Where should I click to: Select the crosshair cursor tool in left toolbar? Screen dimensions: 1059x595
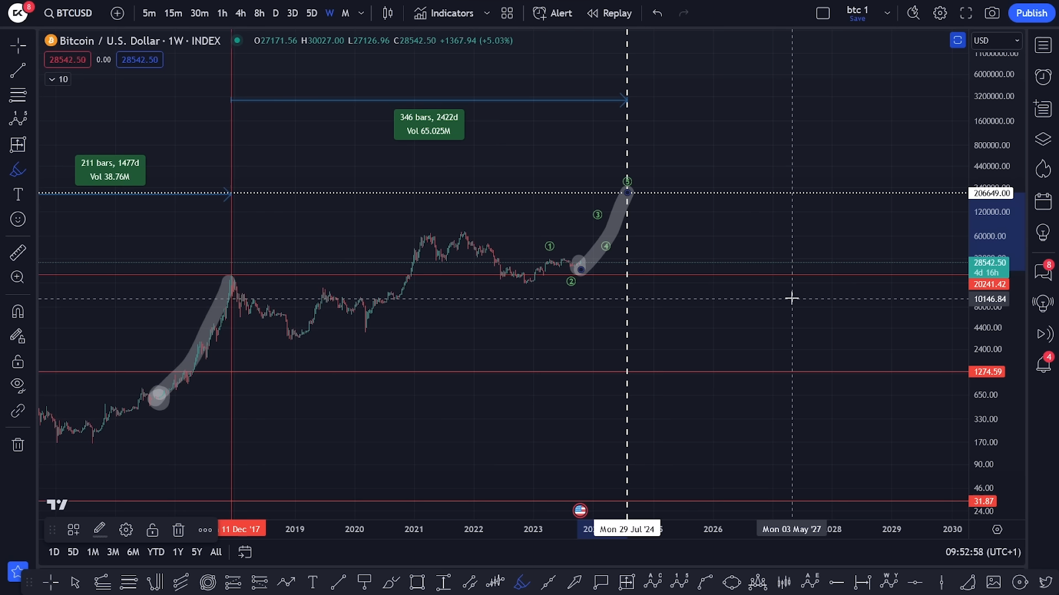click(18, 46)
